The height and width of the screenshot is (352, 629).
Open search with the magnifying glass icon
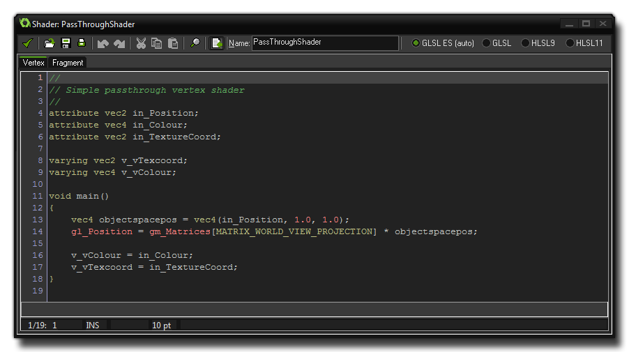tap(195, 43)
